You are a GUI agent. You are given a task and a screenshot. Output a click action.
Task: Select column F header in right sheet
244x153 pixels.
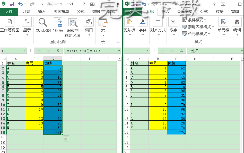[232, 59]
